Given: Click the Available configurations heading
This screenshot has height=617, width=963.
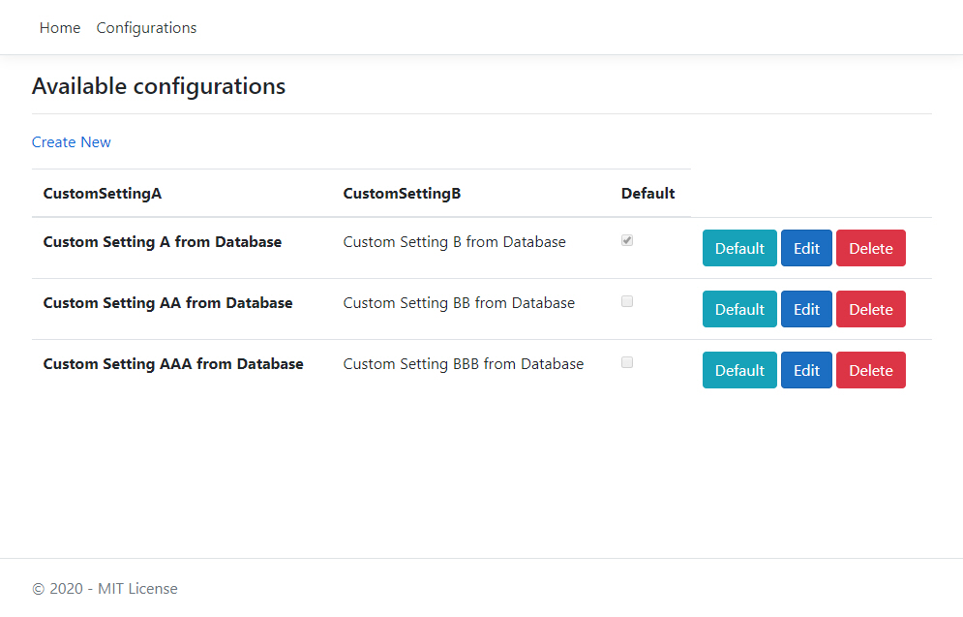Looking at the screenshot, I should pyautogui.click(x=159, y=86).
